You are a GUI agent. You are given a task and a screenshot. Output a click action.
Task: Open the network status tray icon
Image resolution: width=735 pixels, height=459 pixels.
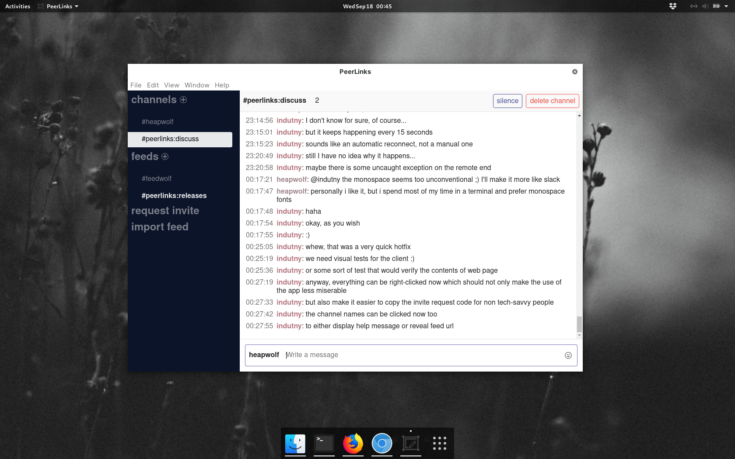click(694, 6)
